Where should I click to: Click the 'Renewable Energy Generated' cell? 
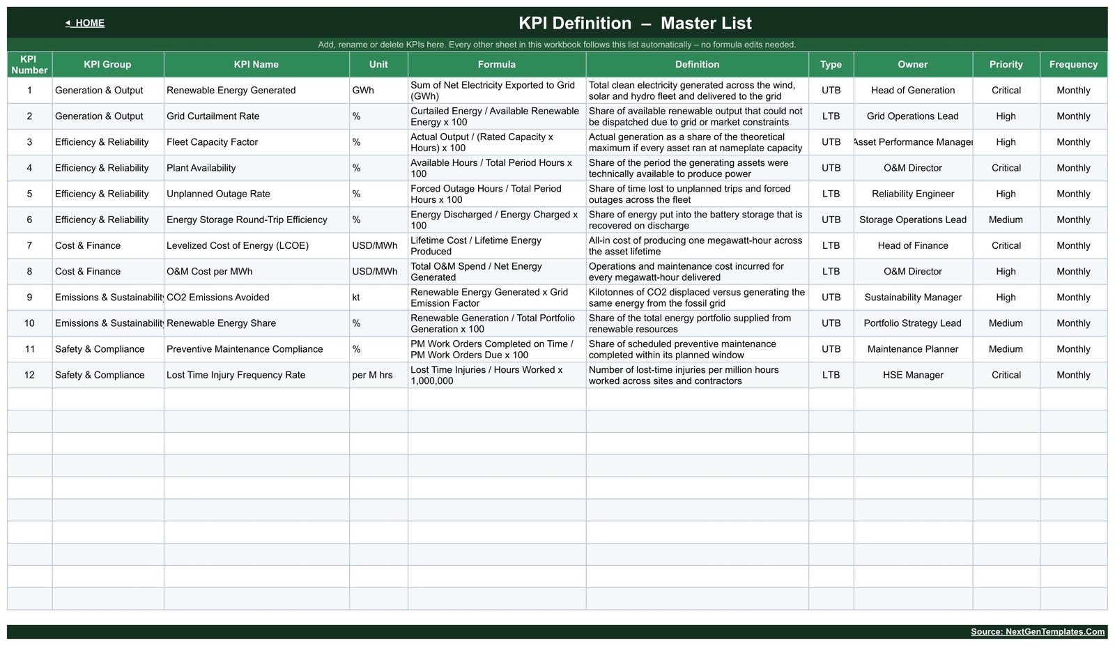(256, 91)
